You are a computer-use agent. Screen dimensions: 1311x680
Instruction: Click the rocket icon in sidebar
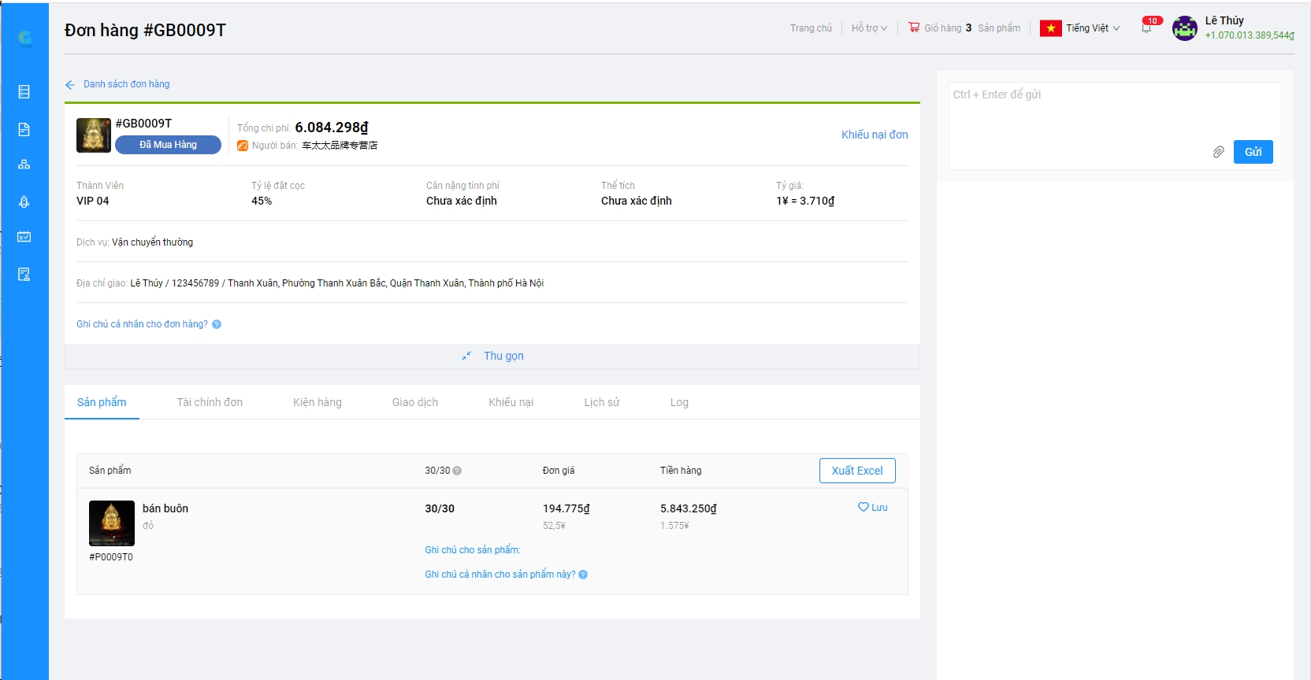pos(24,201)
